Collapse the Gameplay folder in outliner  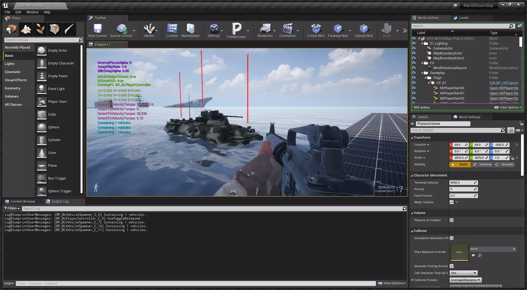click(x=422, y=73)
